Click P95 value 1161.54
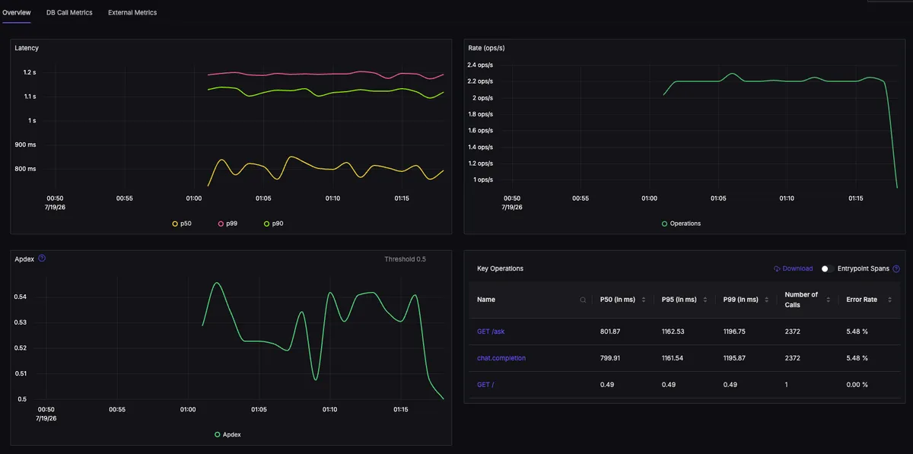Screen dimensions: 913x454 coord(674,358)
